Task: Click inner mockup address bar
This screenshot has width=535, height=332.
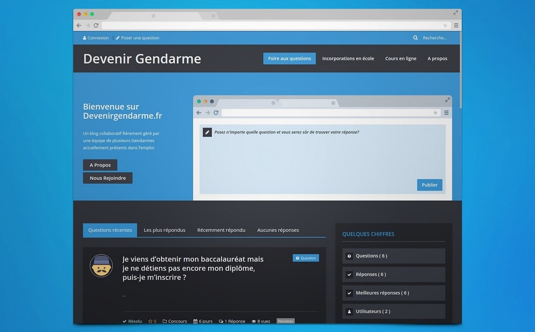Action: click(x=331, y=112)
